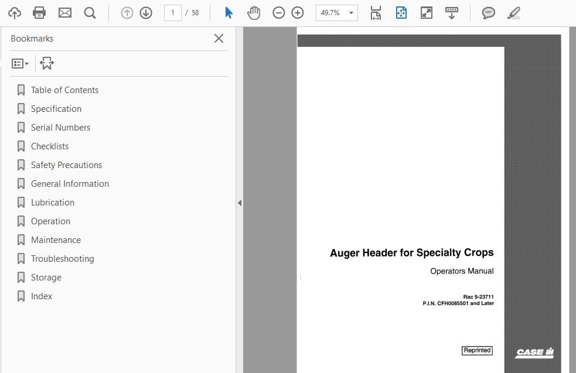Add a comment with speech bubble
The image size is (576, 373).
point(489,13)
